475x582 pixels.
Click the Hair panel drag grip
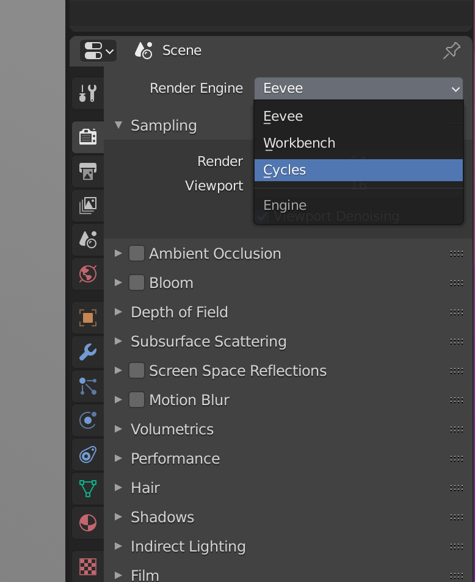[457, 488]
